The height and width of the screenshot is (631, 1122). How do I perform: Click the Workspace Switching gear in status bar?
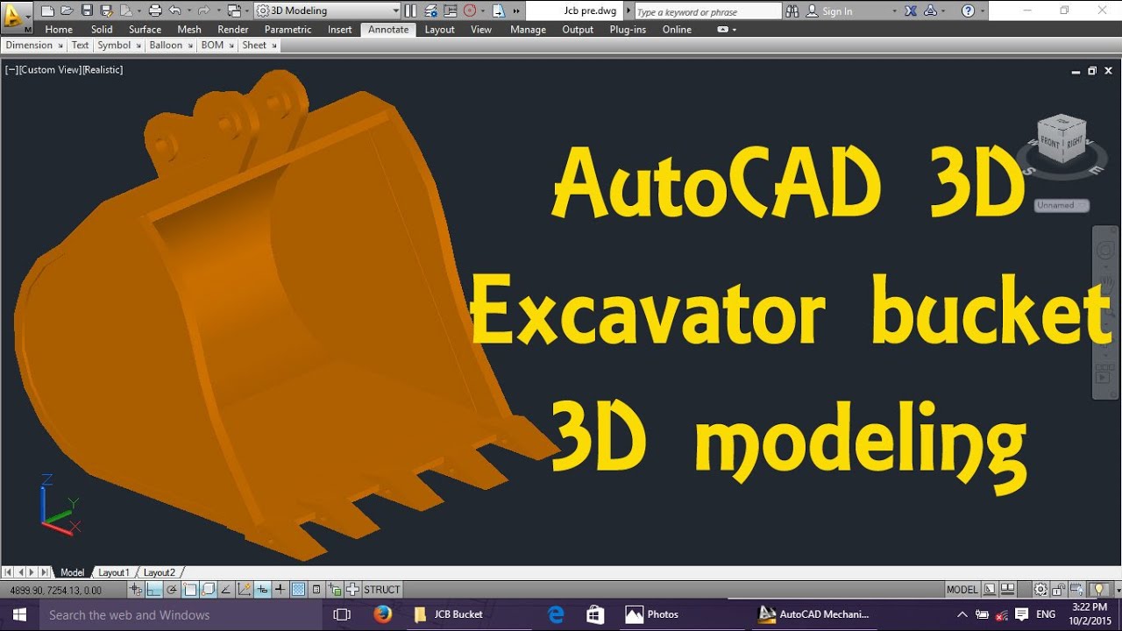click(1040, 590)
